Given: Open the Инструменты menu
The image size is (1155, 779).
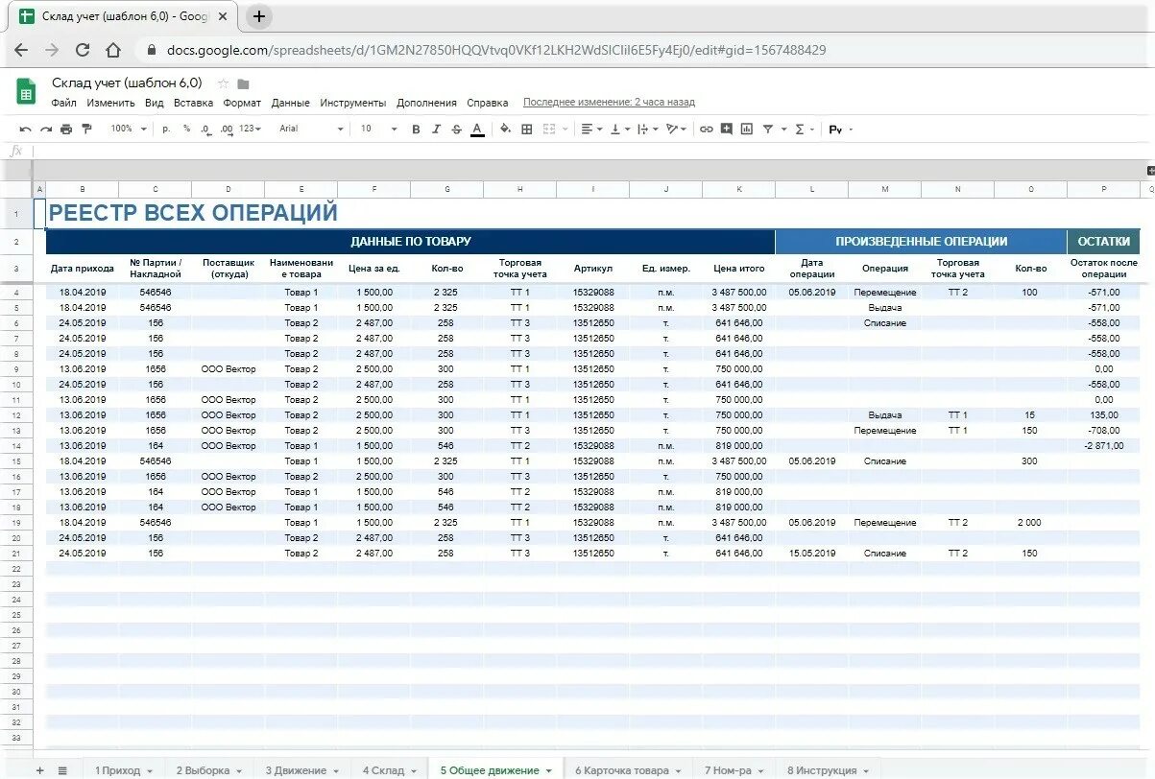Looking at the screenshot, I should tap(353, 103).
